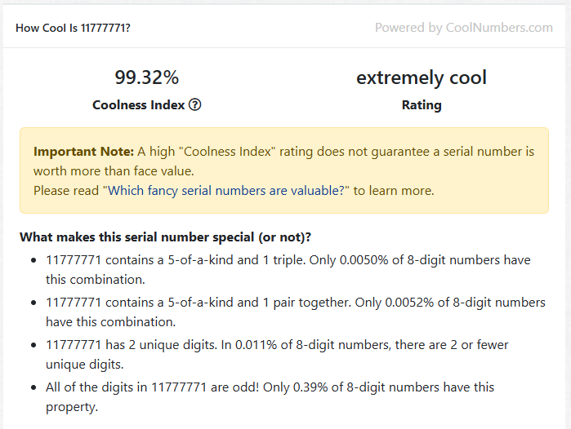Click "worth more than face value" note line
The width and height of the screenshot is (571, 429).
click(x=113, y=171)
